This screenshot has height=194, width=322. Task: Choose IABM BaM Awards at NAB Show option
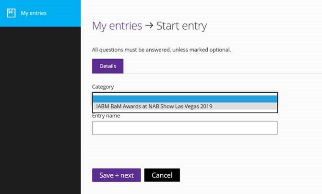click(154, 106)
